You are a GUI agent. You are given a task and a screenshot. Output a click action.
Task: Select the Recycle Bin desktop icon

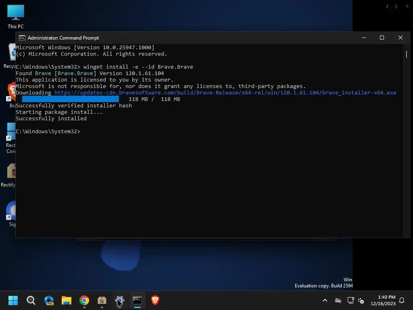(10, 56)
